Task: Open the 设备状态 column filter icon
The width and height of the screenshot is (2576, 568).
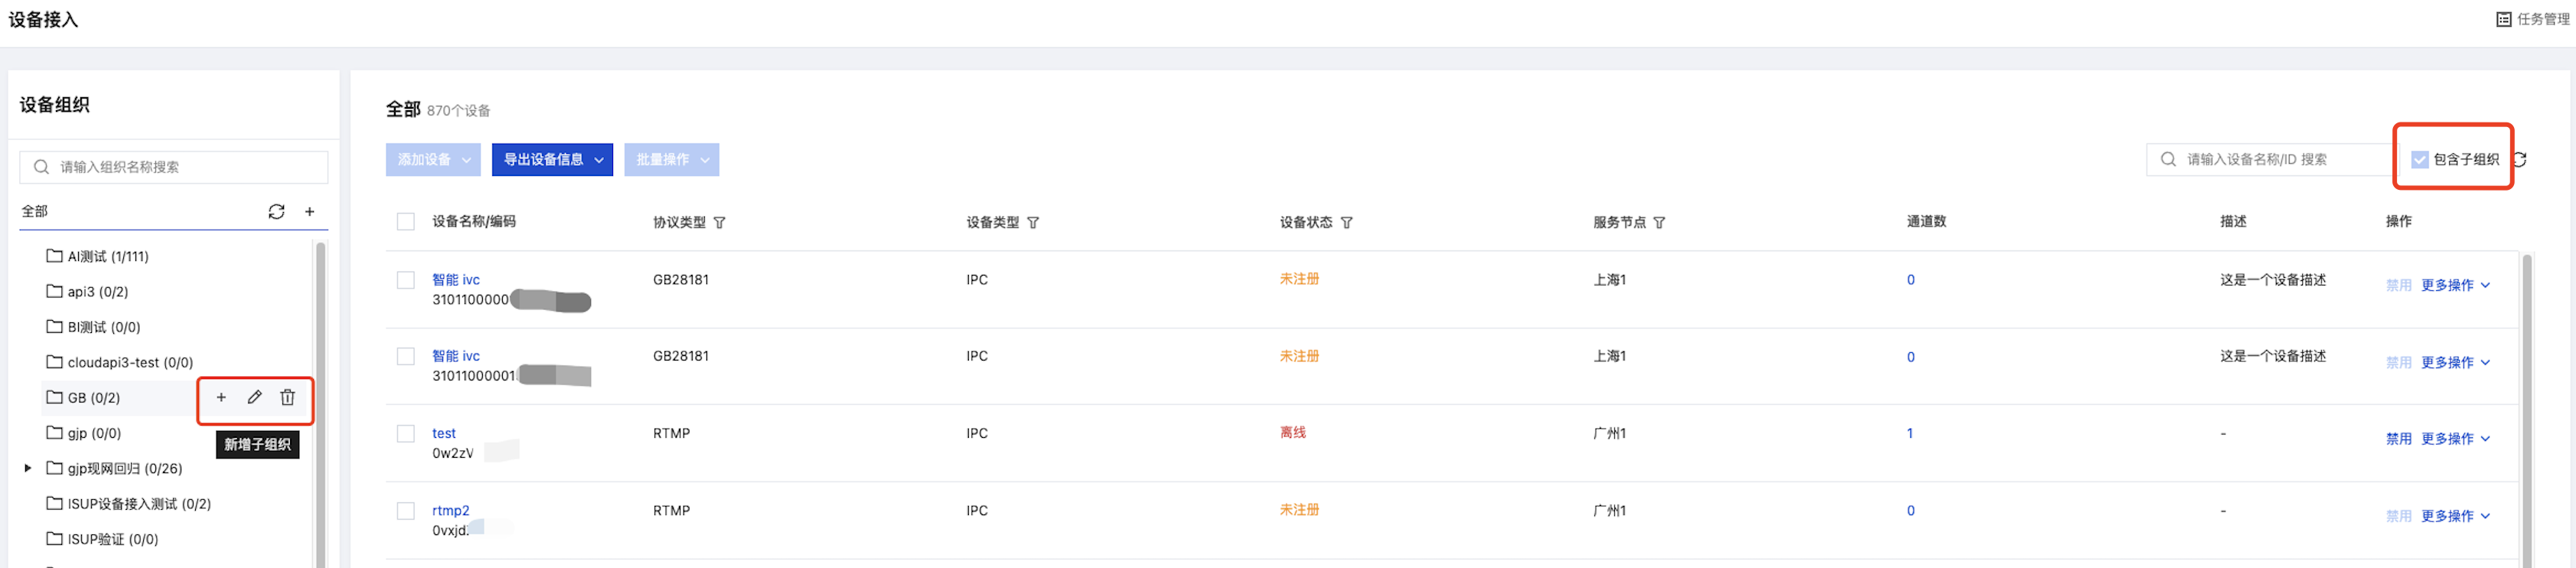Action: point(1347,223)
